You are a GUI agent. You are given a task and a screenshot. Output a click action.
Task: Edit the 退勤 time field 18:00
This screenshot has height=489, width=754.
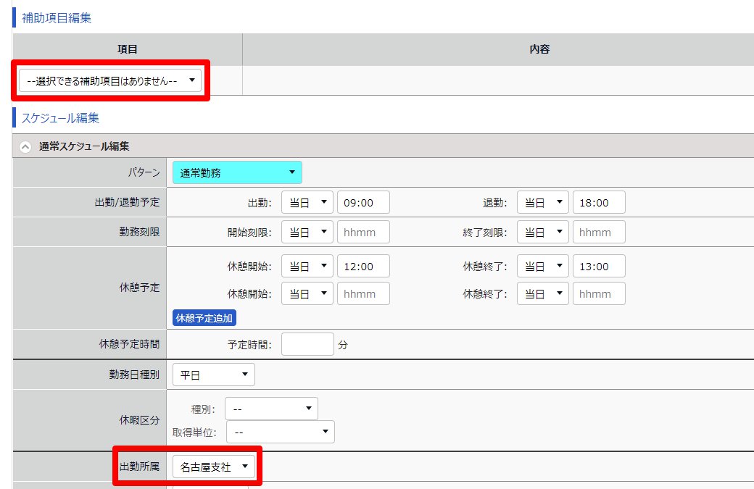coord(599,202)
